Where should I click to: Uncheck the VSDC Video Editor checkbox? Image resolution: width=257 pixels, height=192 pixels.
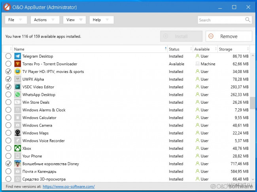(8, 87)
